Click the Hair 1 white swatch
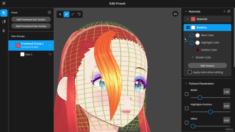Screen dimensions: 235x132 22,54
